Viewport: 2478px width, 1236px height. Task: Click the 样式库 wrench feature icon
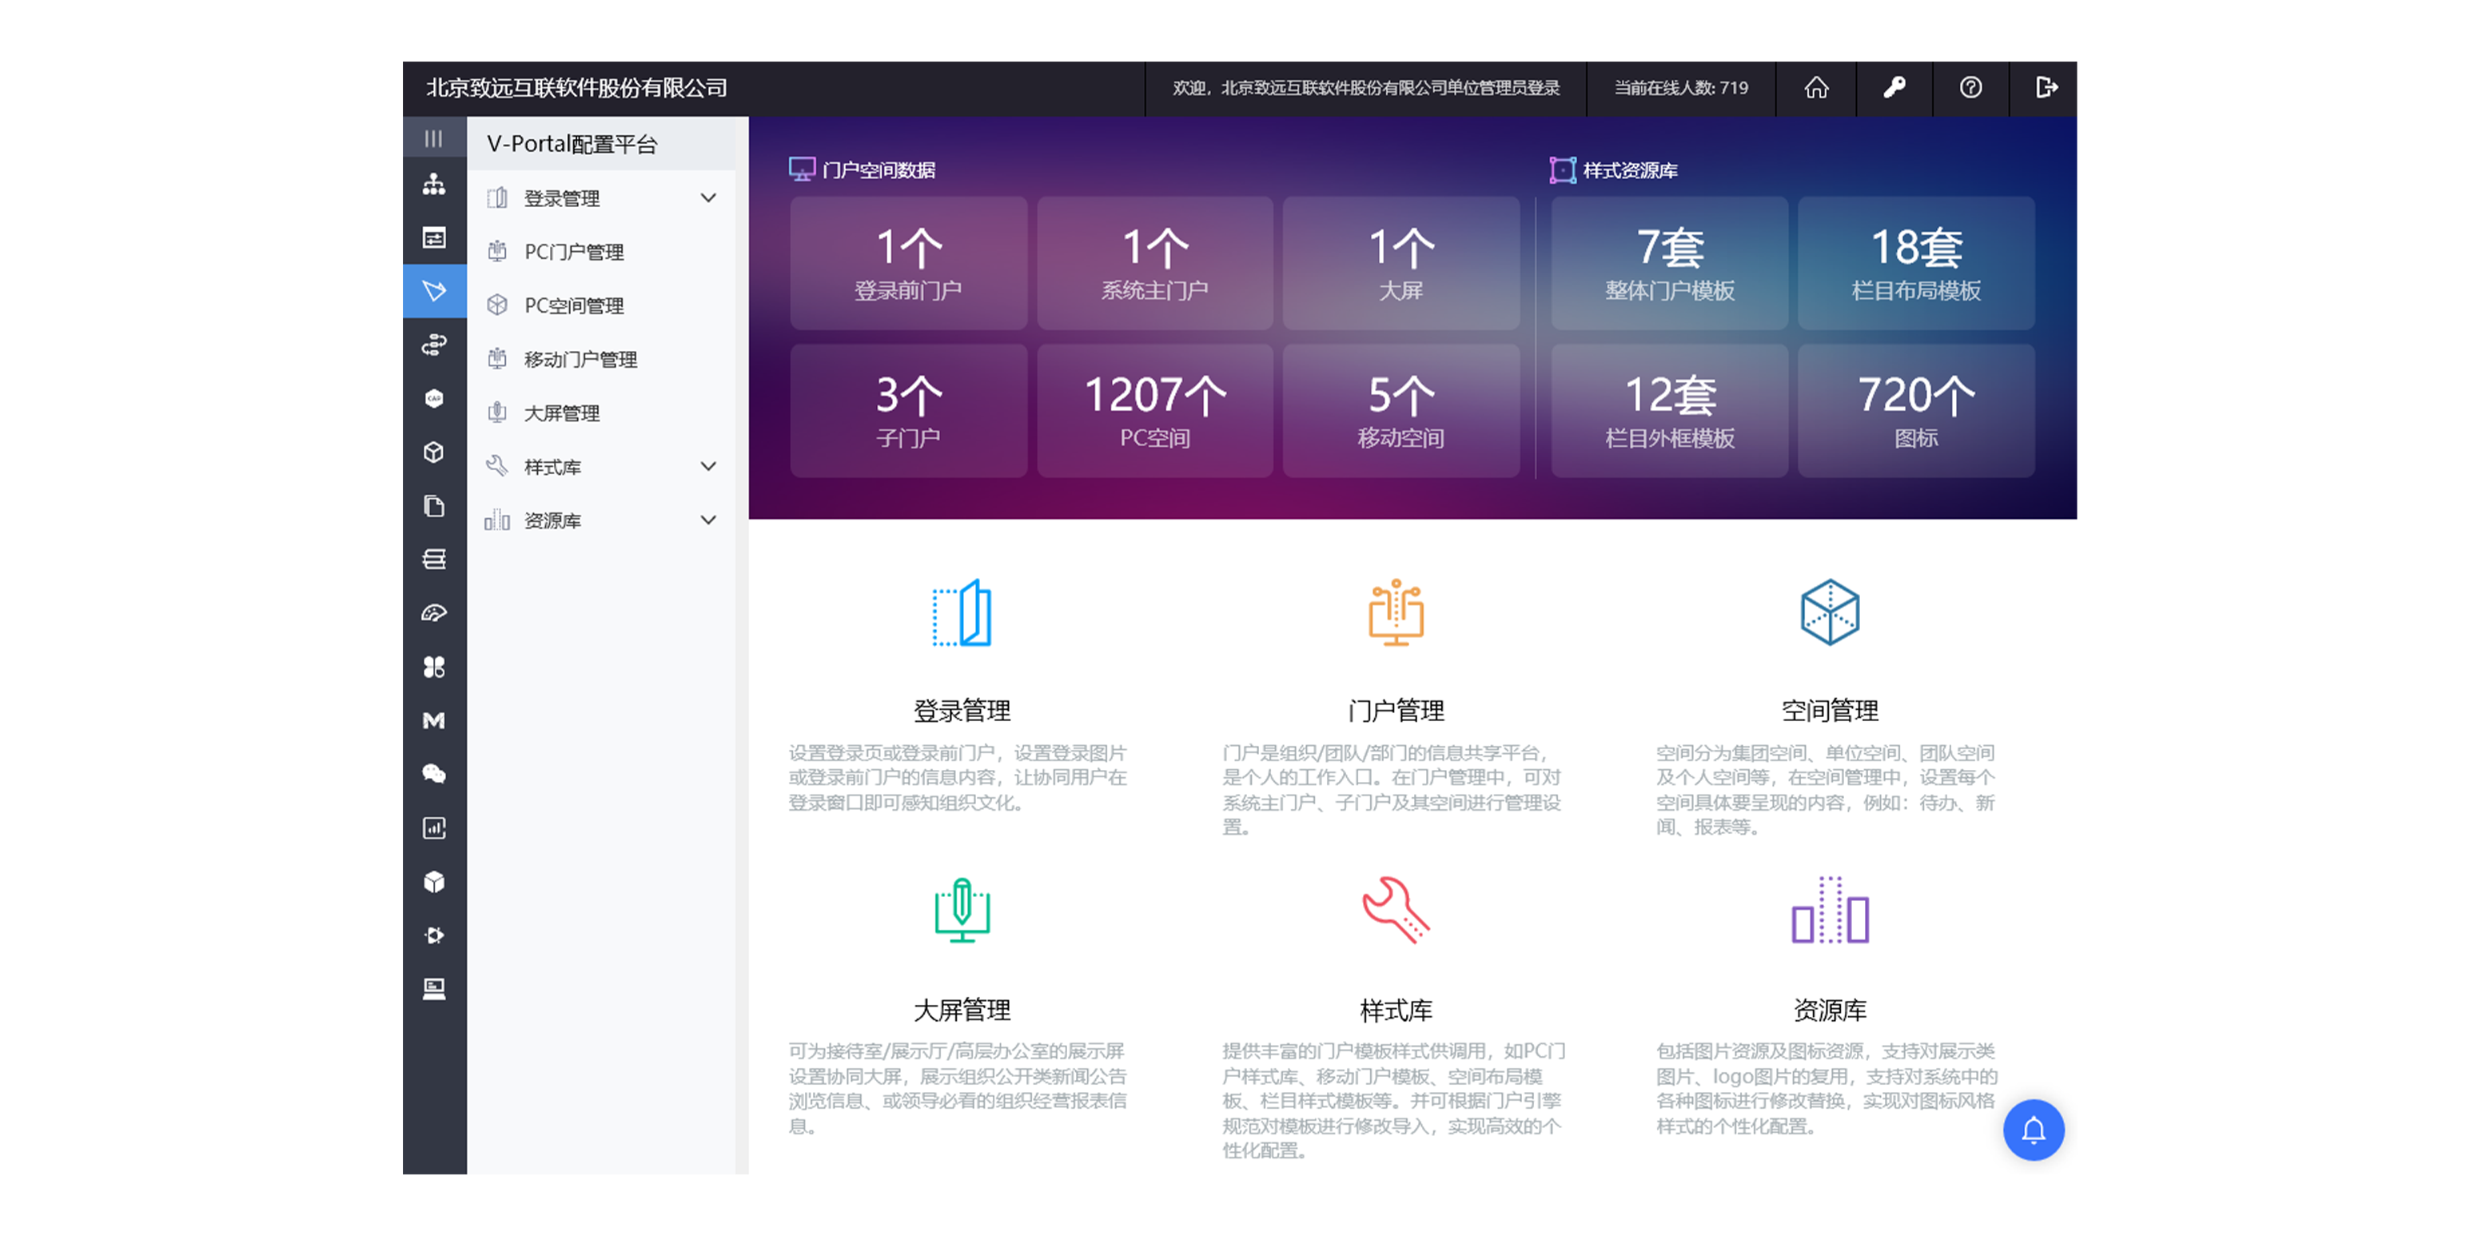pyautogui.click(x=1395, y=910)
